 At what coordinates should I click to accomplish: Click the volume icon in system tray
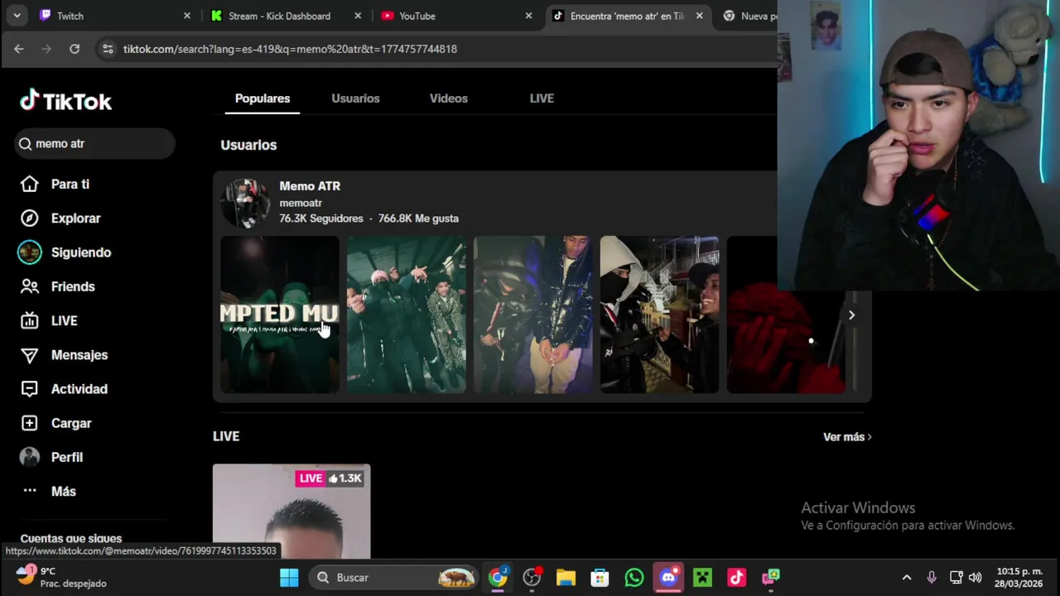(x=976, y=578)
